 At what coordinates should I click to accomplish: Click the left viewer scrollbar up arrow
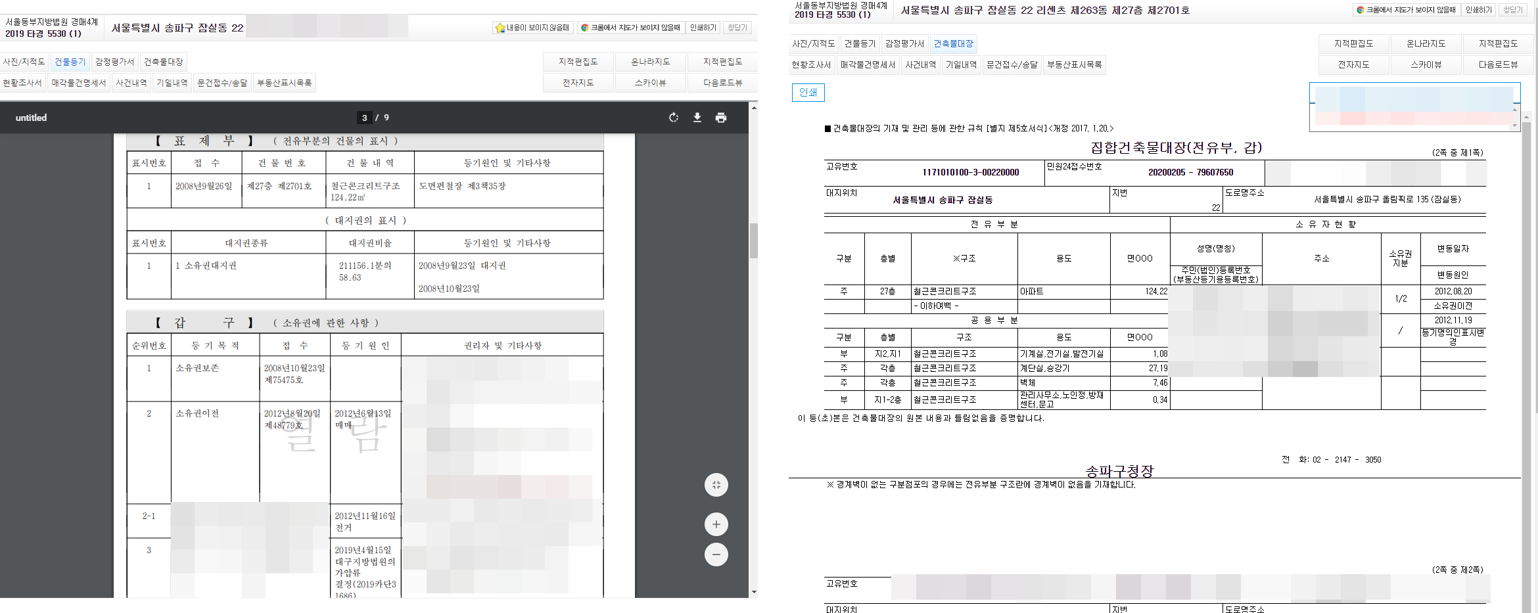coord(754,107)
